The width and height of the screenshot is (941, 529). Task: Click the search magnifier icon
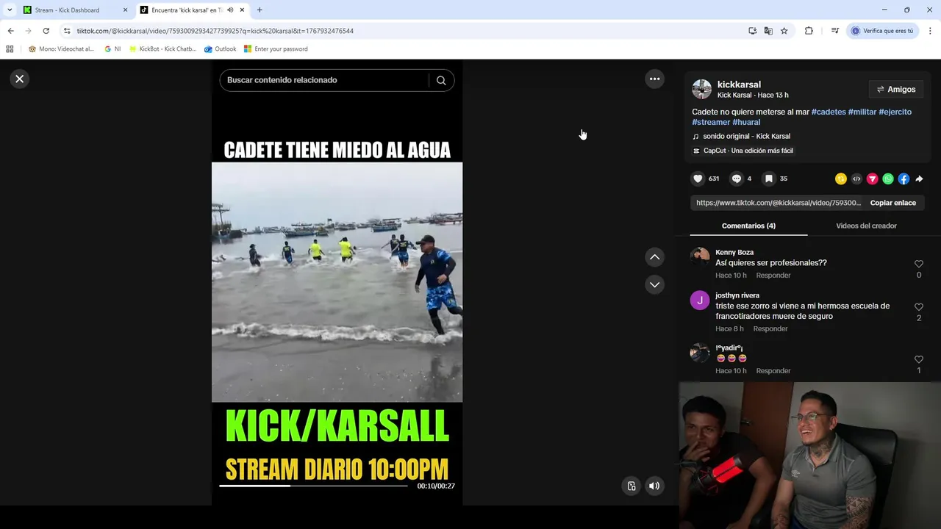[x=441, y=80]
